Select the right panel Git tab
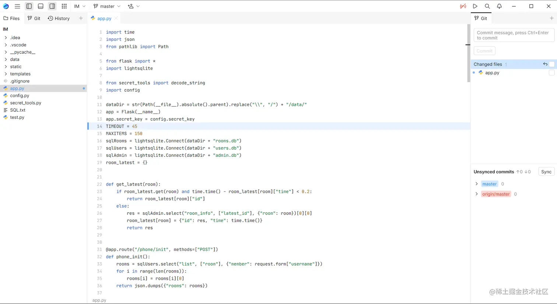Viewport: 557px width, 304px height. point(481,18)
